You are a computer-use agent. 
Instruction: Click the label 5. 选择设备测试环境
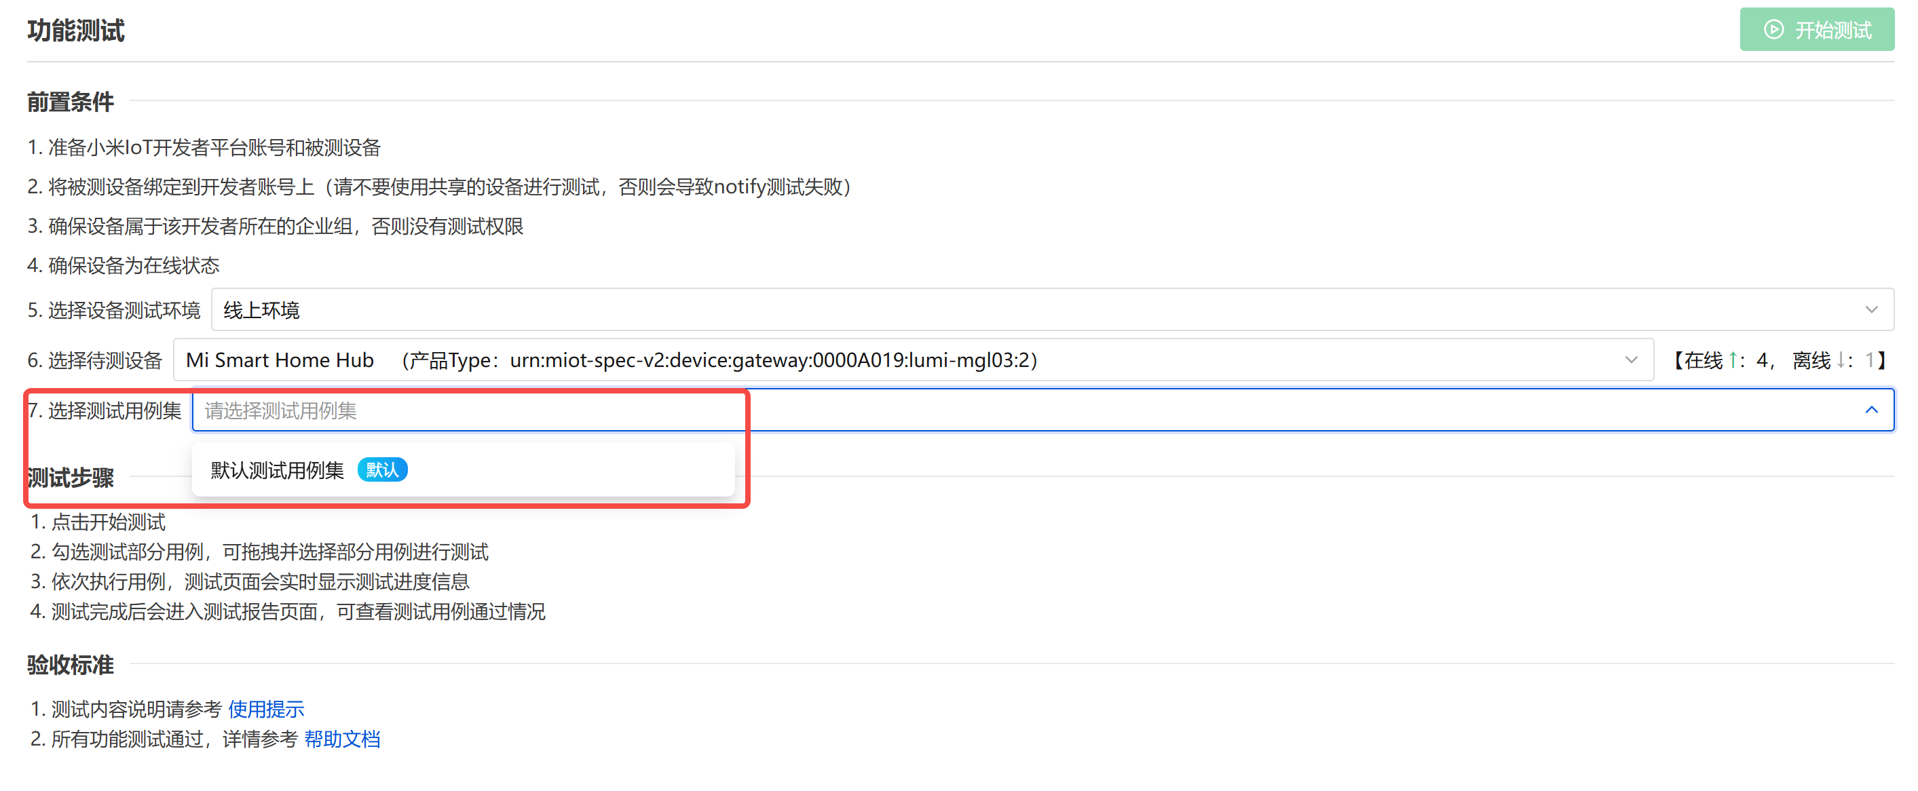point(114,309)
